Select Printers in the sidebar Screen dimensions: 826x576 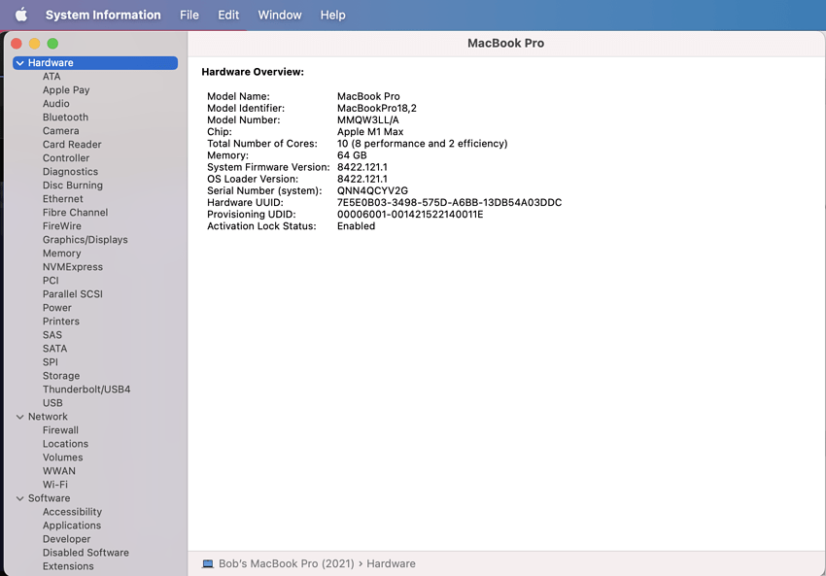coord(60,321)
